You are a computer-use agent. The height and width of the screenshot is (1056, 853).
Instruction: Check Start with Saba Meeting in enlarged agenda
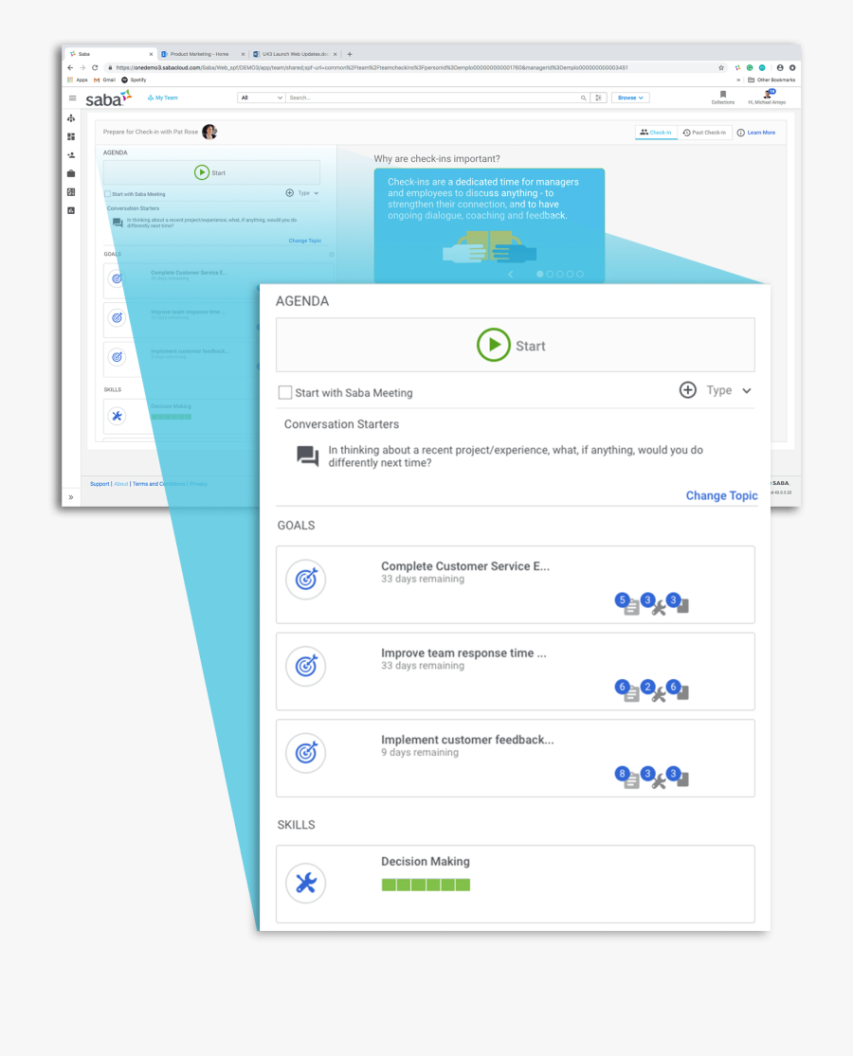[285, 392]
